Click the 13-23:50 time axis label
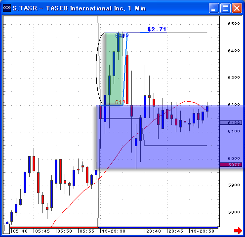Screen dimensions: 245x237 point(203,231)
